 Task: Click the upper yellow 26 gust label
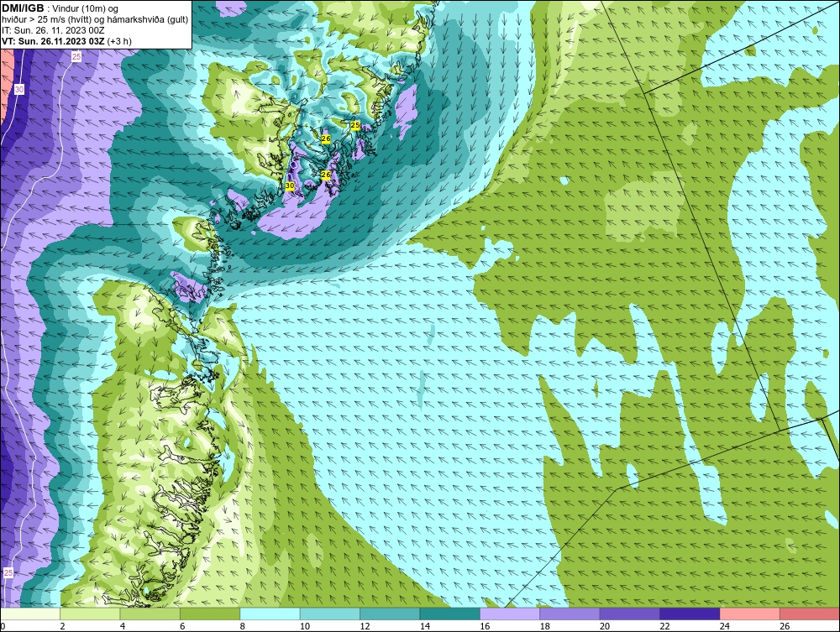click(x=326, y=138)
